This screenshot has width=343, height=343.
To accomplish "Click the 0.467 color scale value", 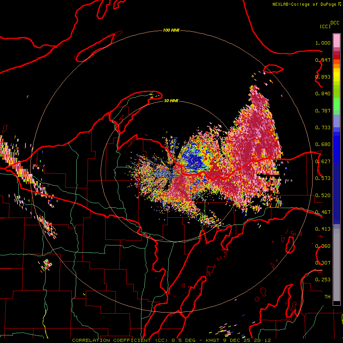I will coord(323,212).
